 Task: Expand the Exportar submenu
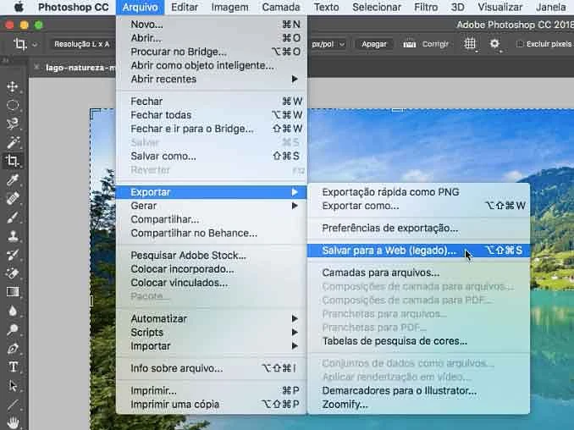coord(212,192)
